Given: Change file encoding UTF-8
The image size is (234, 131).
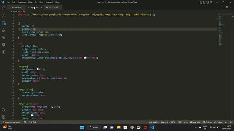Looking at the screenshot, I should coord(173,122).
